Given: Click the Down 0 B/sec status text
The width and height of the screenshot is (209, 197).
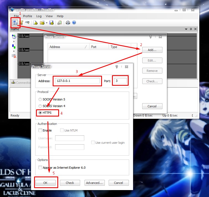Looking at the screenshot, I should pyautogui.click(x=143, y=115).
